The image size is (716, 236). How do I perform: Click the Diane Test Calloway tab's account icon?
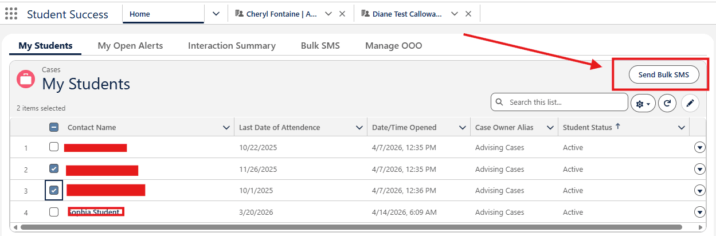[365, 14]
